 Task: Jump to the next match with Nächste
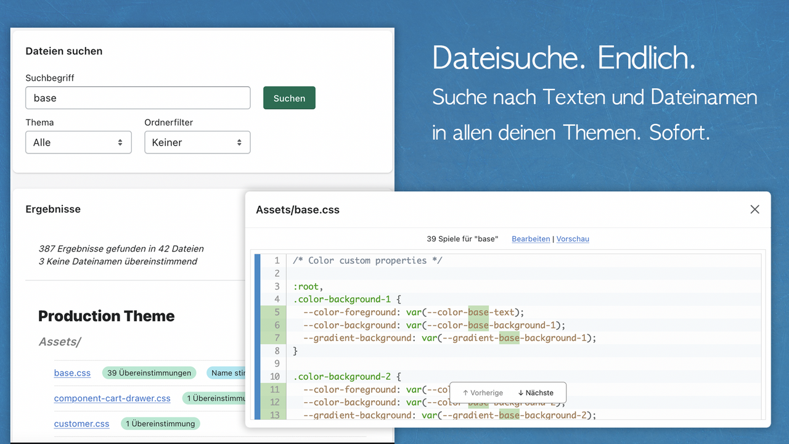(536, 393)
